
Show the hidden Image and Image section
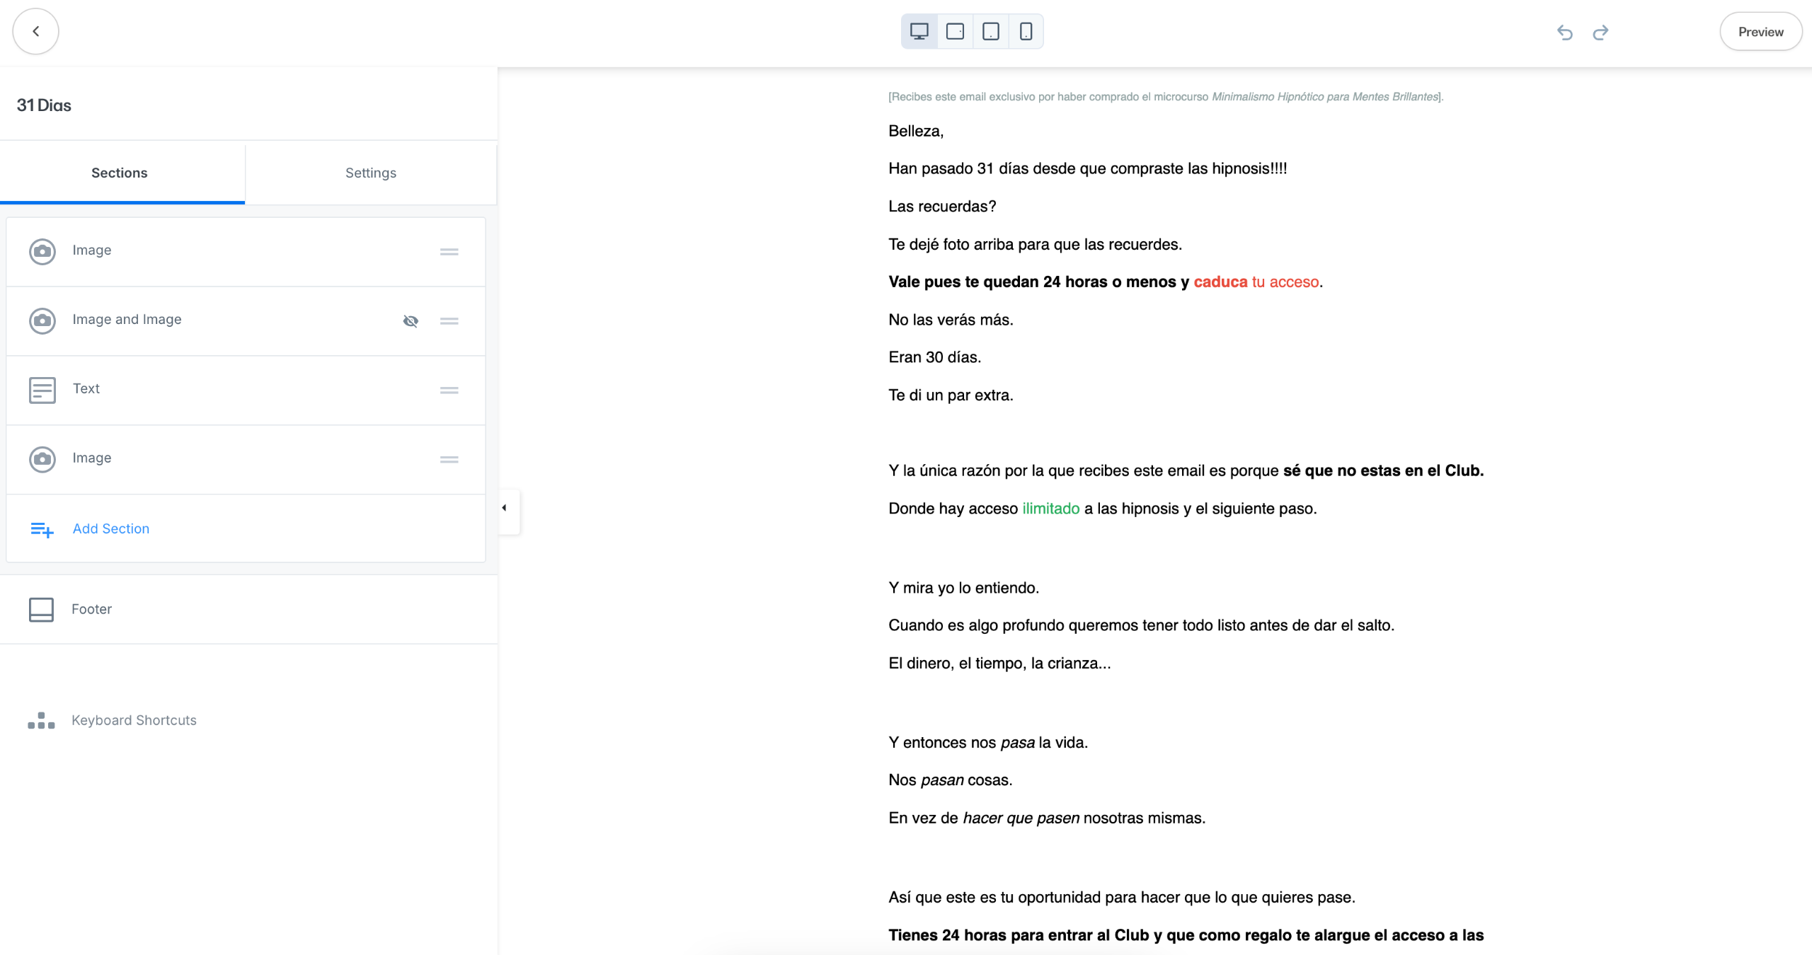[x=411, y=321]
